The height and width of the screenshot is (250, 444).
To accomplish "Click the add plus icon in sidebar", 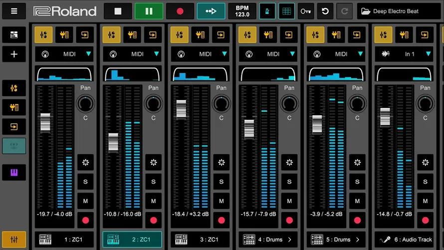I will point(14,54).
